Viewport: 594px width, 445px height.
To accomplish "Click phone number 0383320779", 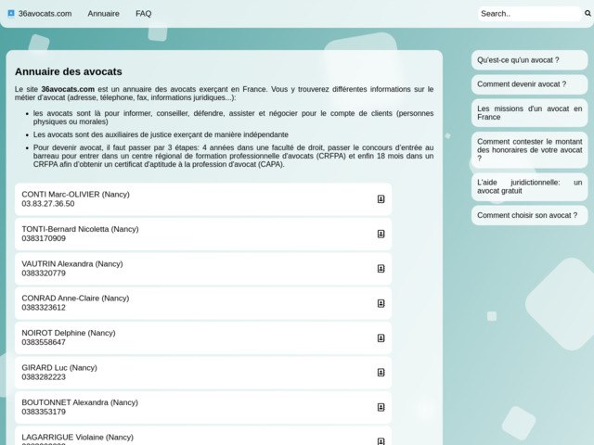I will pyautogui.click(x=44, y=273).
